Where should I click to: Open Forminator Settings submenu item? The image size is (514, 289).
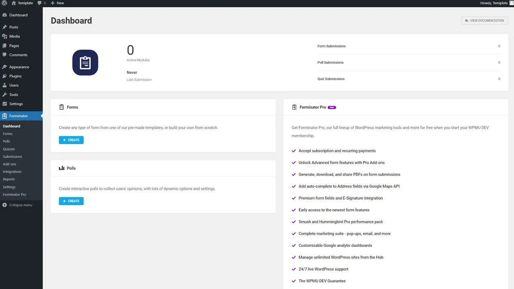(x=9, y=187)
